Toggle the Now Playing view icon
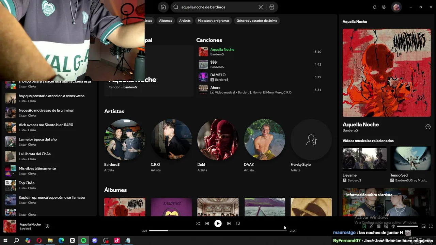Screen dimensions: 436x245 tap(364, 226)
